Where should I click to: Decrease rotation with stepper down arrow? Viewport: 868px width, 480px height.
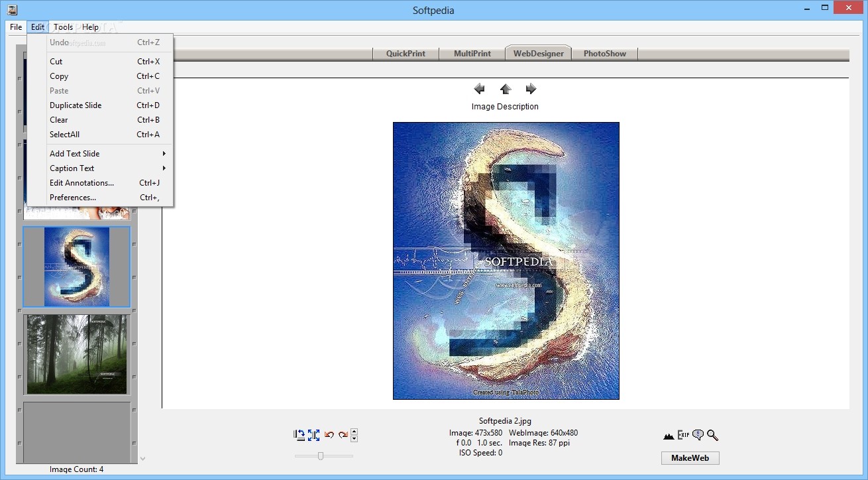354,439
